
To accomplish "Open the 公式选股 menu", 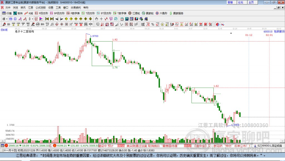I will pos(41,8).
